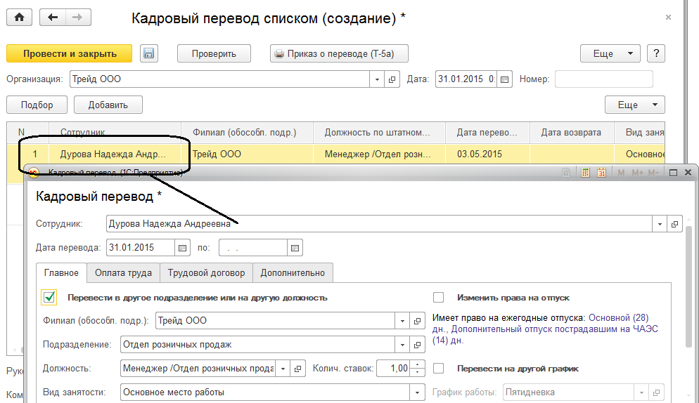Open the Подразделение record via its open icon
Image resolution: width=699 pixels, height=403 pixels.
coord(417,345)
